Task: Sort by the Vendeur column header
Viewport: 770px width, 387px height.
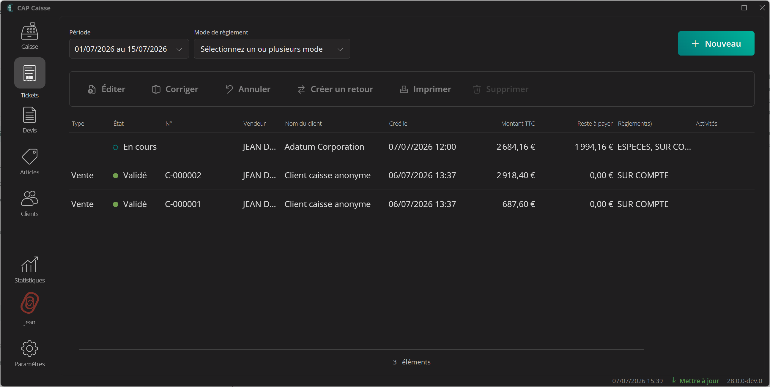Action: tap(254, 124)
